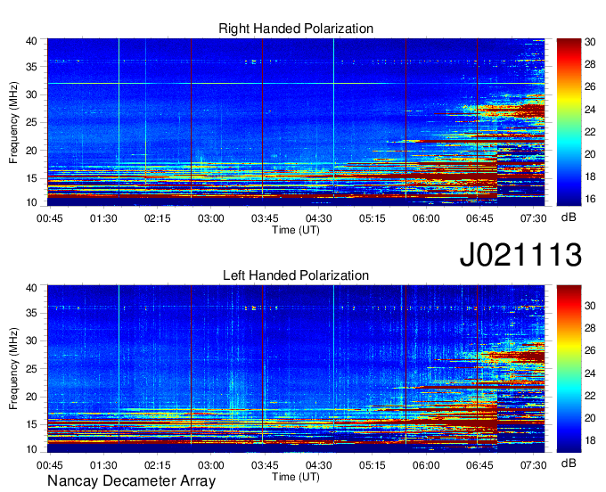Select the large "J021113" identifier label

tap(520, 255)
